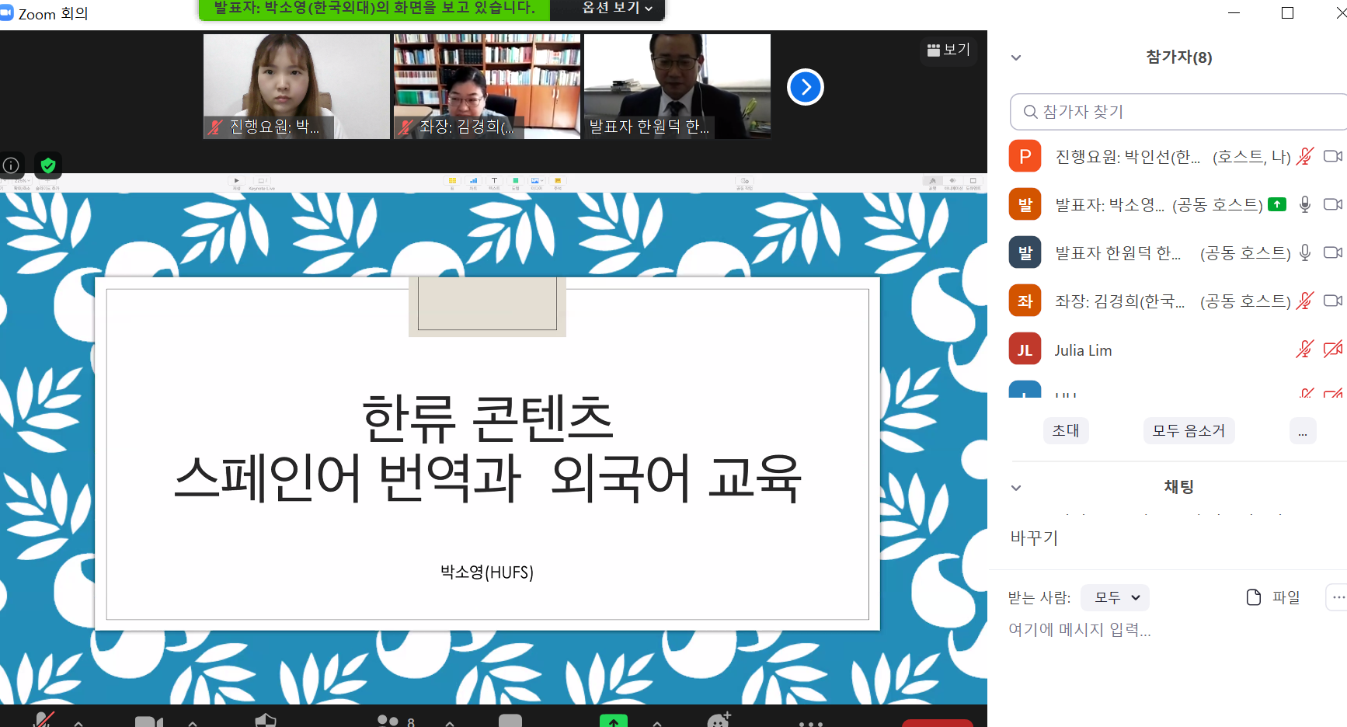Click the 바꾸기 text in chat

(x=1034, y=537)
